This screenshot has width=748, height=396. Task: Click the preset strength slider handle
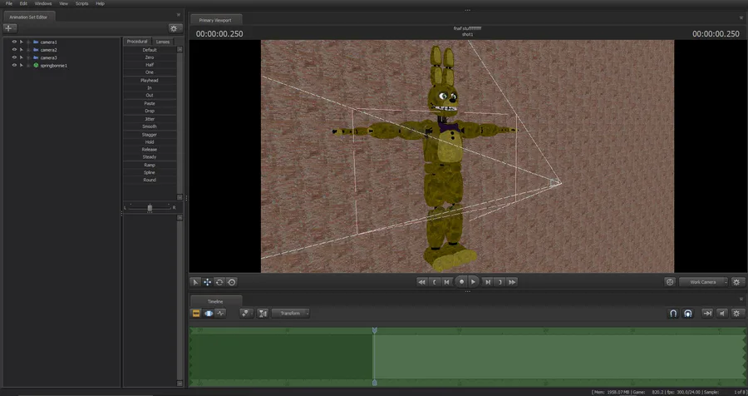pyautogui.click(x=150, y=207)
